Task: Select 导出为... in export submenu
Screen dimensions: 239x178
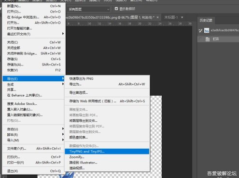Action: pyautogui.click(x=107, y=84)
